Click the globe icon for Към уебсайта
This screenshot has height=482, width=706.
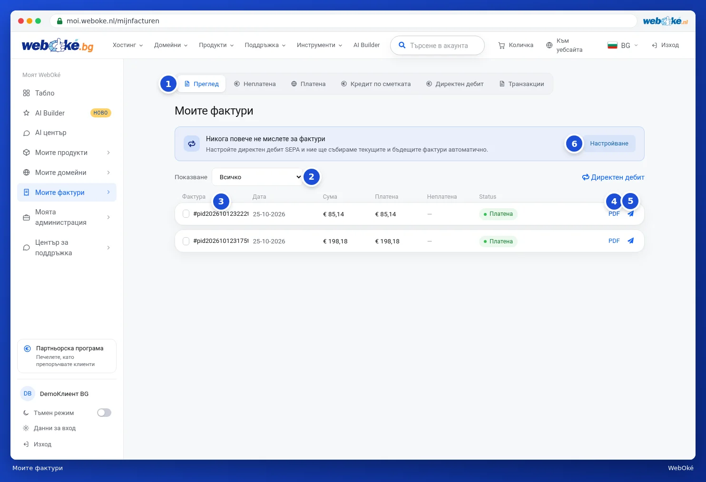click(x=549, y=45)
